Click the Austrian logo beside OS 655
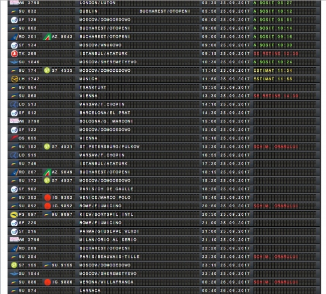This screenshot has width=326, height=294. [x=14, y=138]
